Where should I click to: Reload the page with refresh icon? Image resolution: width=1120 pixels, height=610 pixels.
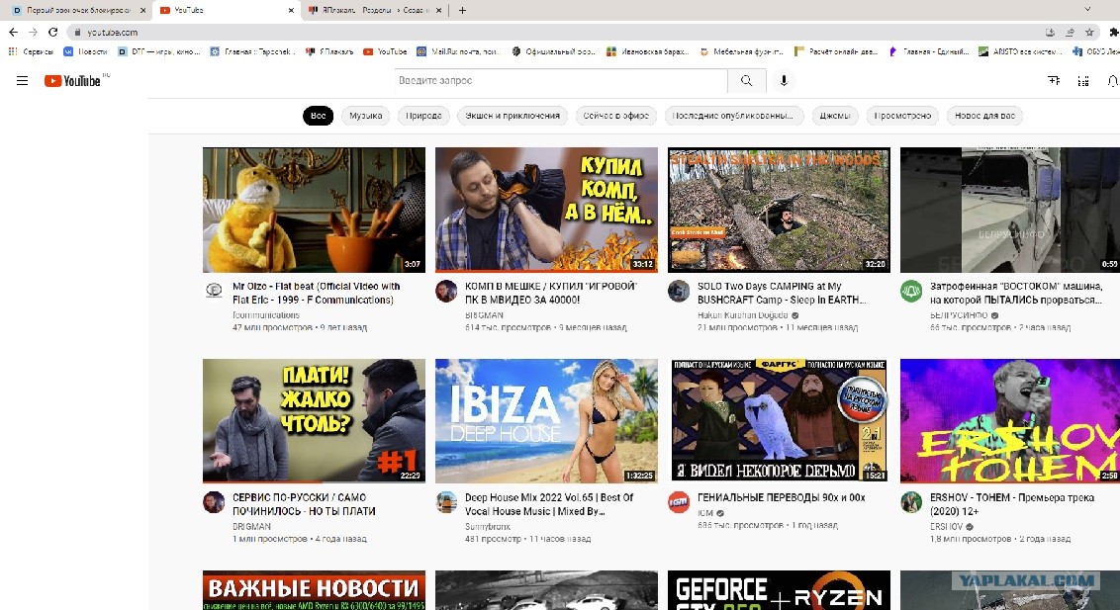pyautogui.click(x=52, y=32)
